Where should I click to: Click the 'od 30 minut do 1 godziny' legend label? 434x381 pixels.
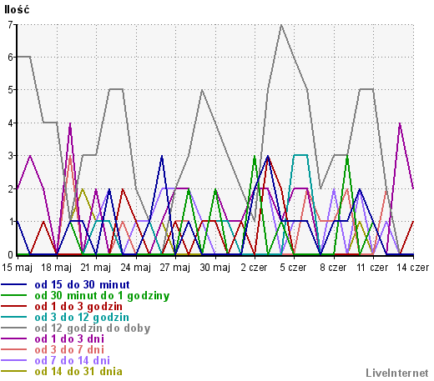[102, 296]
